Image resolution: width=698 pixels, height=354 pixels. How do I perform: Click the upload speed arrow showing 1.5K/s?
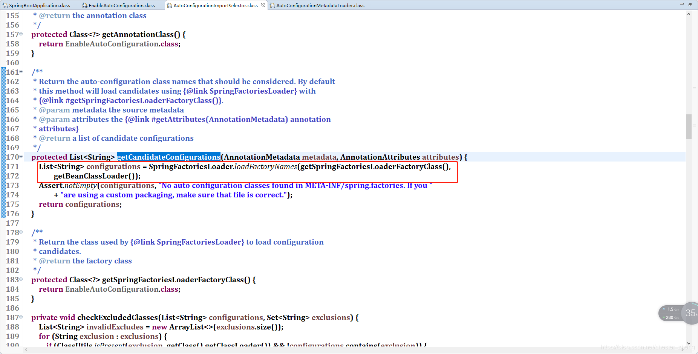(x=664, y=309)
